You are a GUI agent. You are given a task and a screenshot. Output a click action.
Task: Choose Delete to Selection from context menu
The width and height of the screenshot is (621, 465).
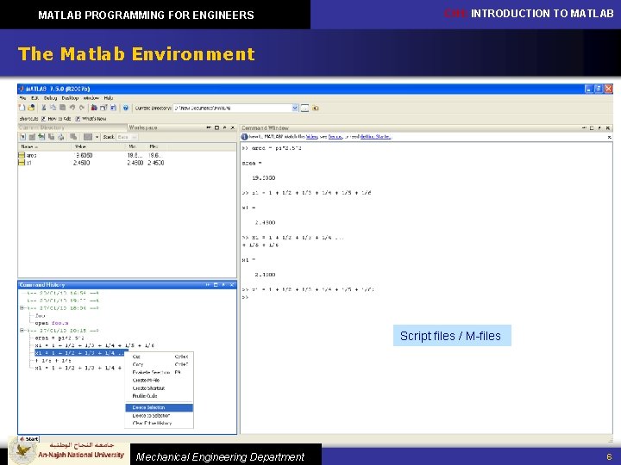[160, 416]
